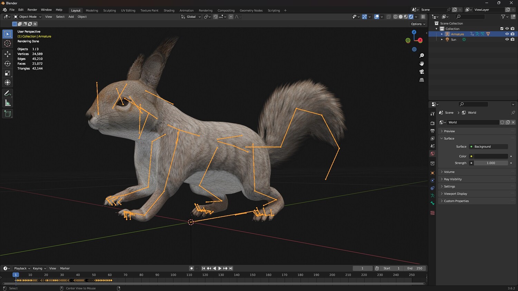The image size is (518, 291).
Task: Open the Add Cube tool
Action: click(7, 114)
